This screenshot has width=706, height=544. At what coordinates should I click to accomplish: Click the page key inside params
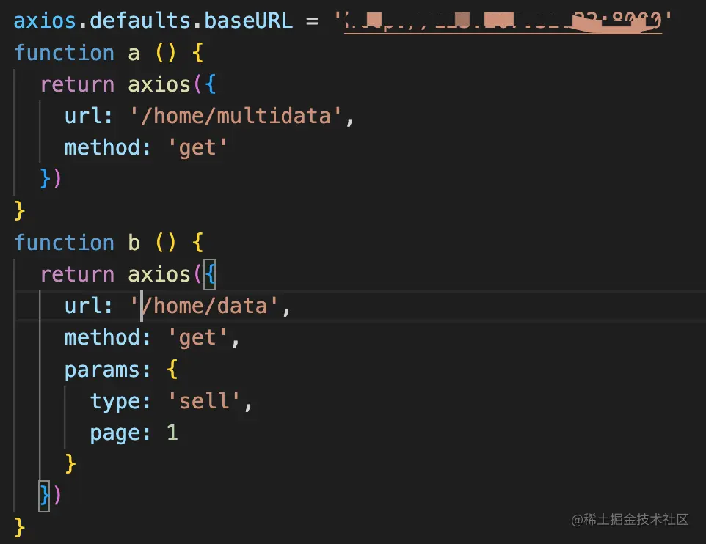(x=115, y=433)
